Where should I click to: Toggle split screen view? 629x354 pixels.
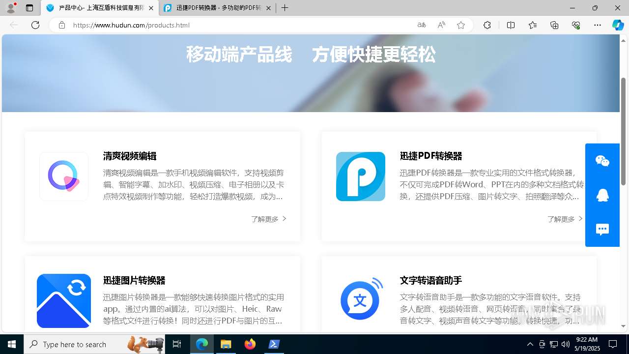tap(511, 25)
